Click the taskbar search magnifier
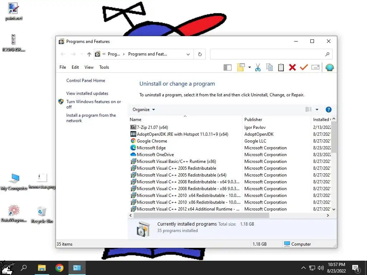Image resolution: width=367 pixels, height=275 pixels. click(x=24, y=268)
